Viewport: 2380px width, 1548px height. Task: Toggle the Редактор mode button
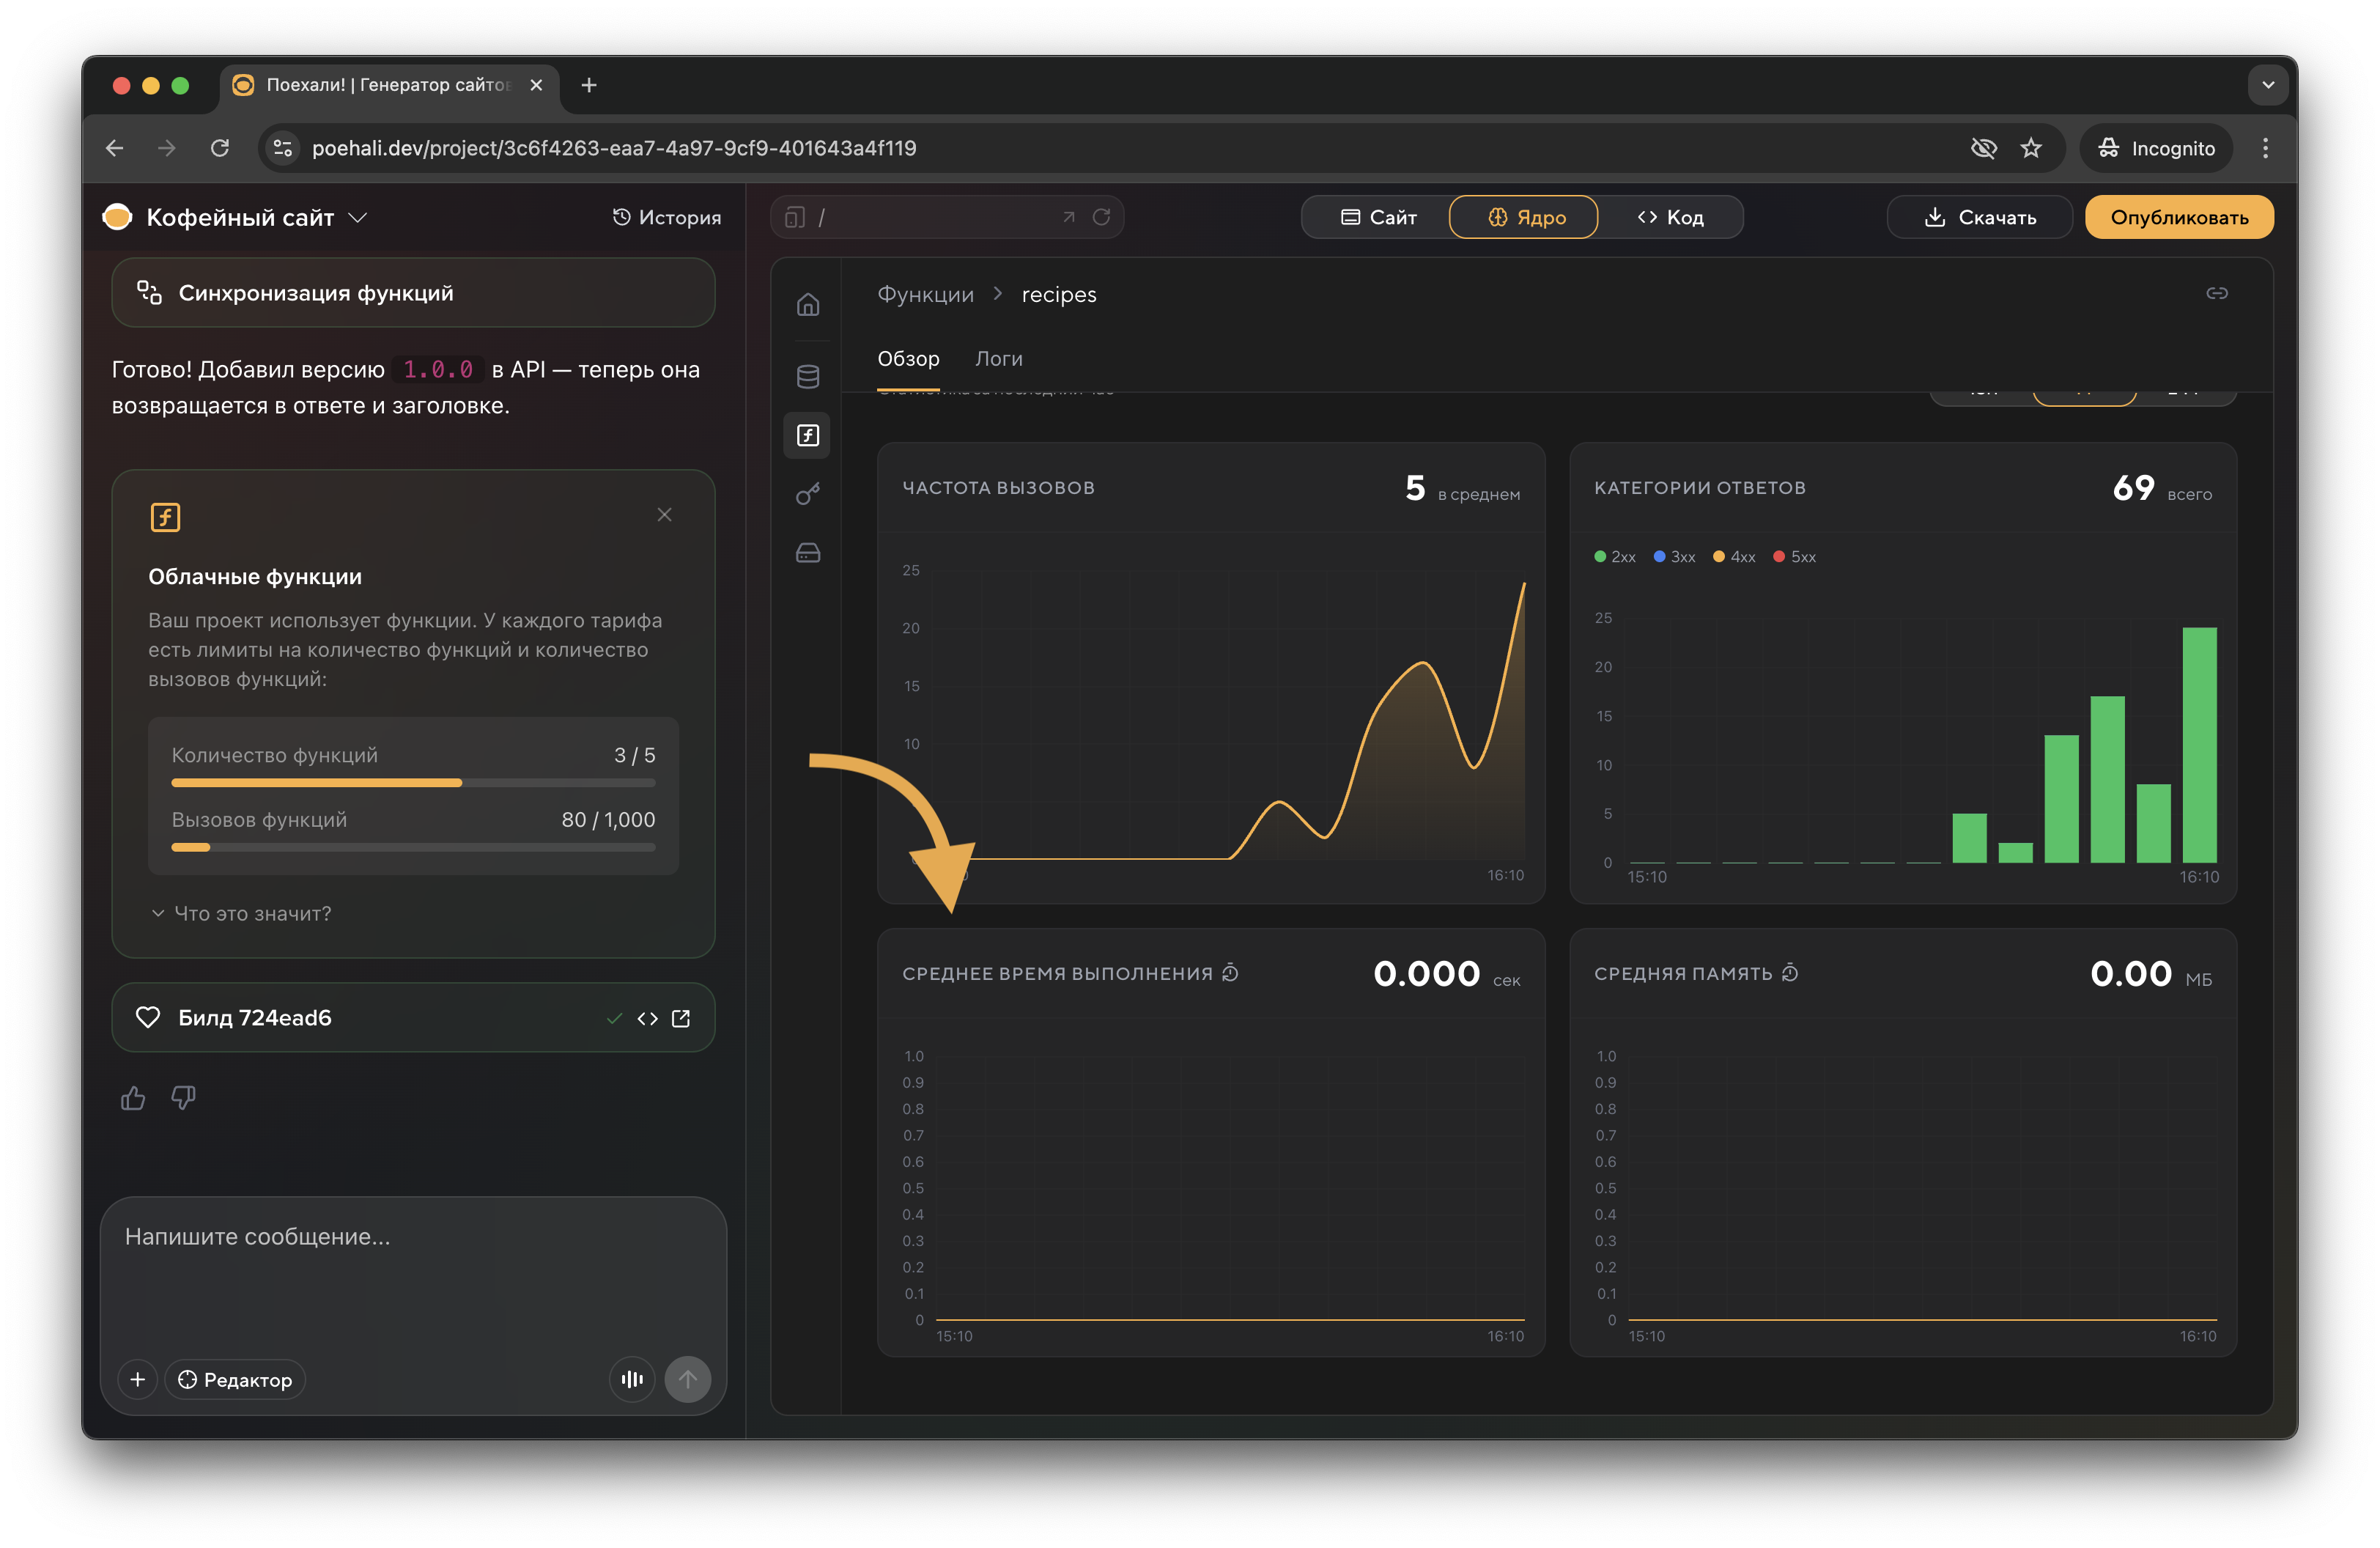click(236, 1379)
